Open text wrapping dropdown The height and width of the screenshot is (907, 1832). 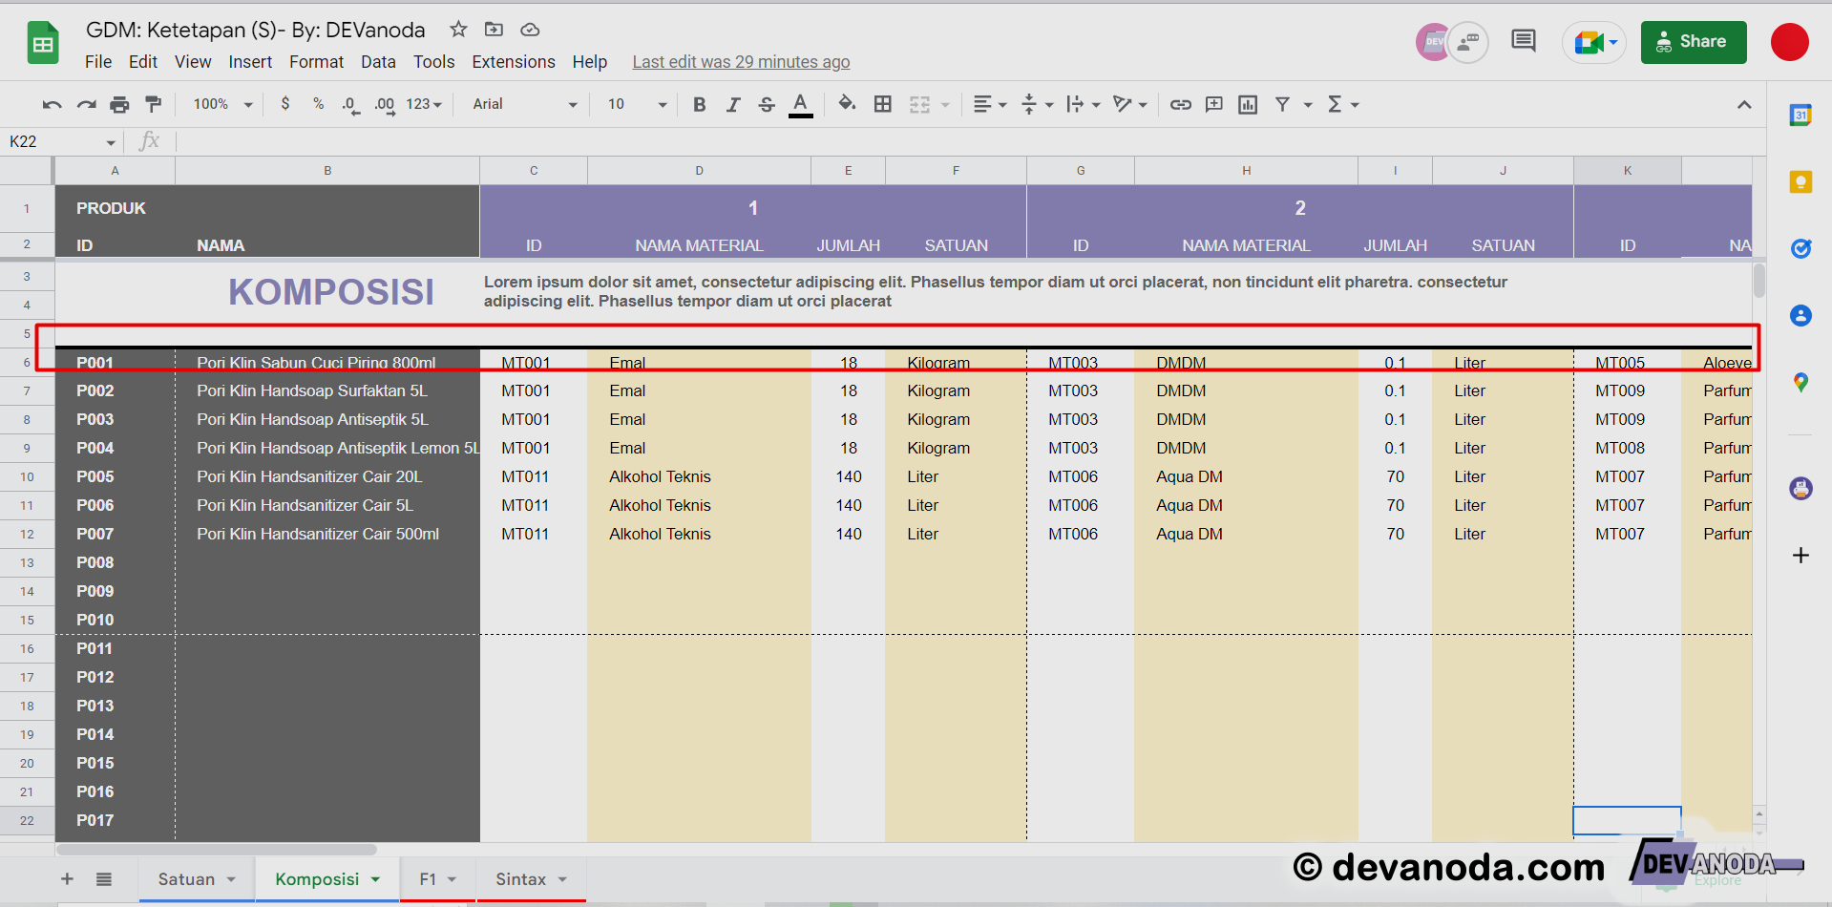click(x=1084, y=104)
